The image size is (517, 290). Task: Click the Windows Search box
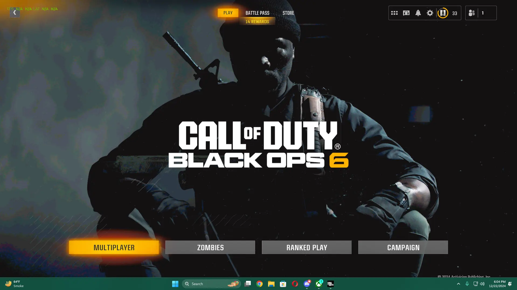pyautogui.click(x=211, y=284)
